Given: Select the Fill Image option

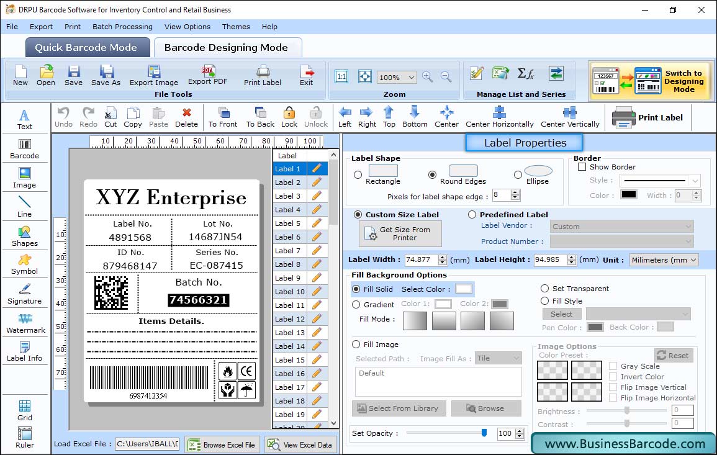Looking at the screenshot, I should tap(356, 345).
